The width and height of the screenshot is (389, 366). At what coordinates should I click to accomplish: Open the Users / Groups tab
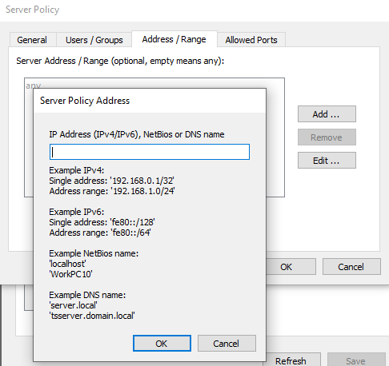pos(94,40)
